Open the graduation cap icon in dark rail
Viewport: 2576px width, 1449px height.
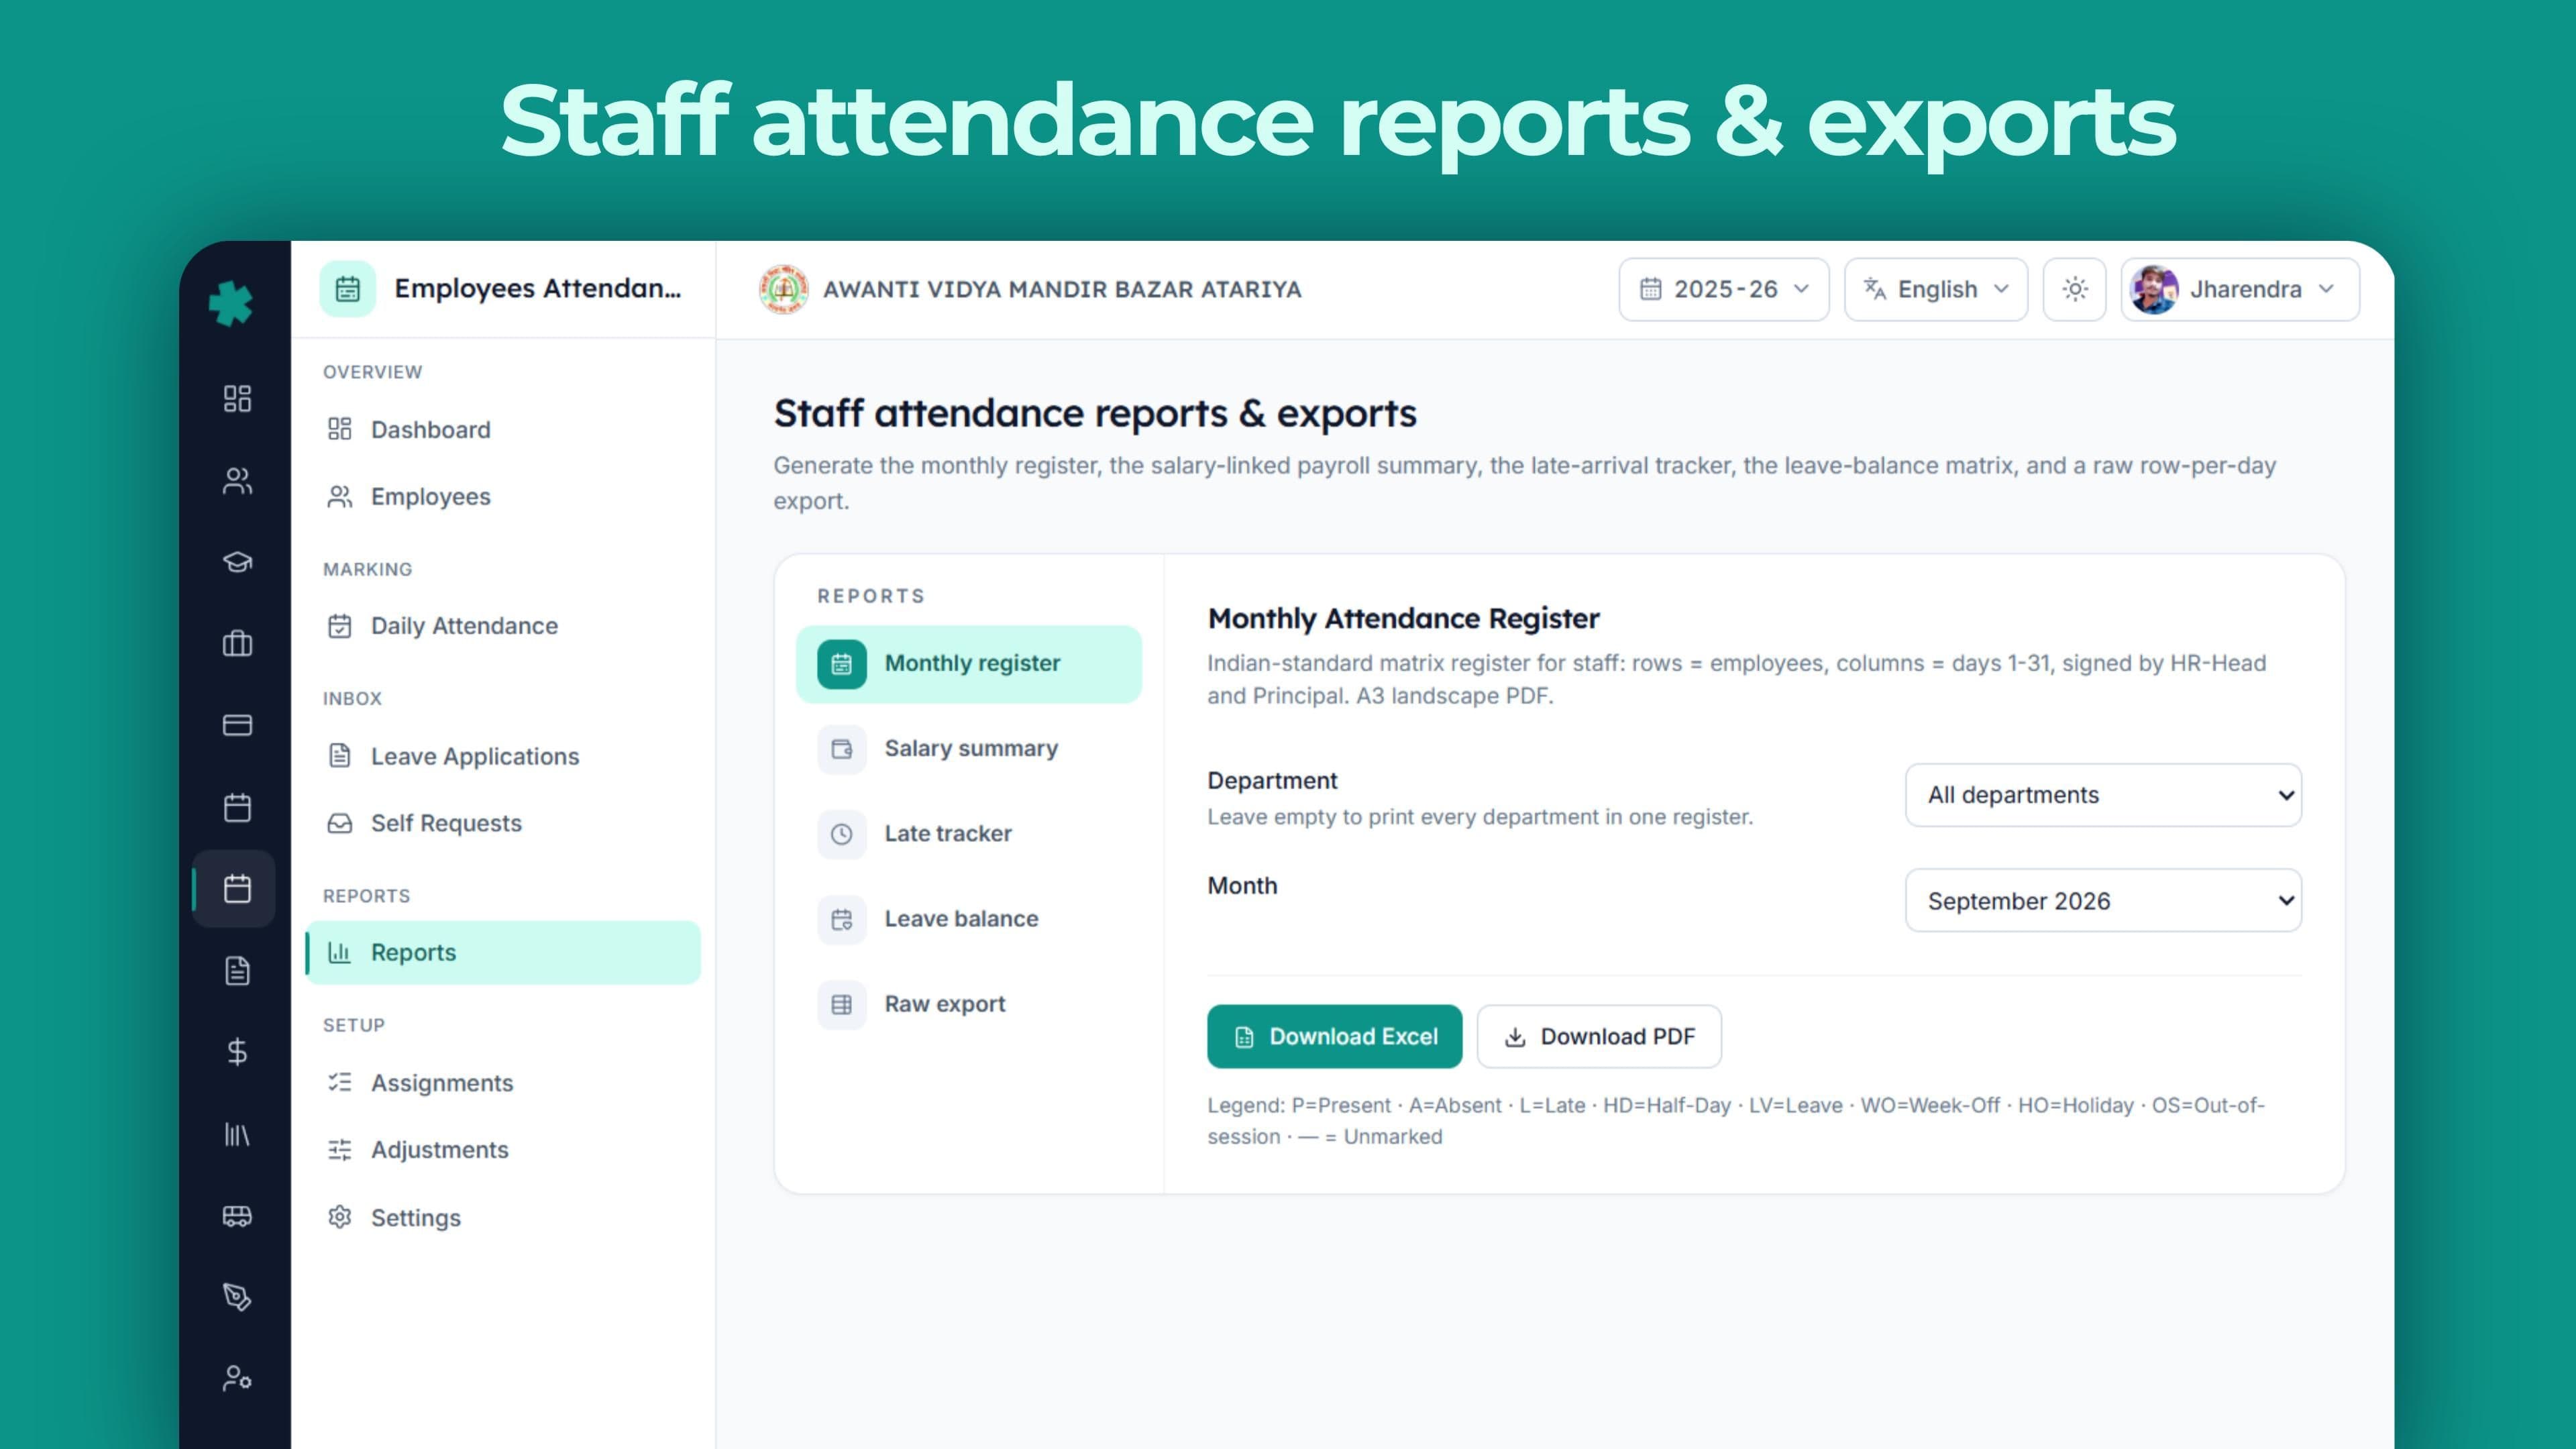237,562
